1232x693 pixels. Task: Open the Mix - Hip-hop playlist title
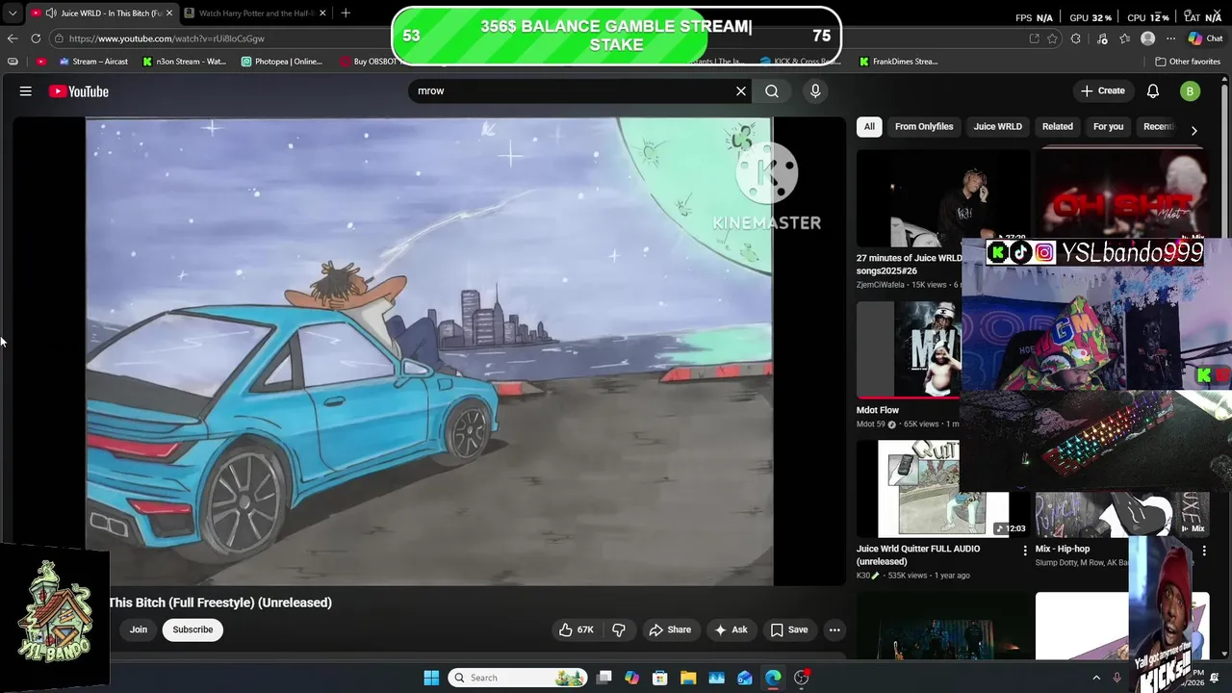coord(1063,549)
